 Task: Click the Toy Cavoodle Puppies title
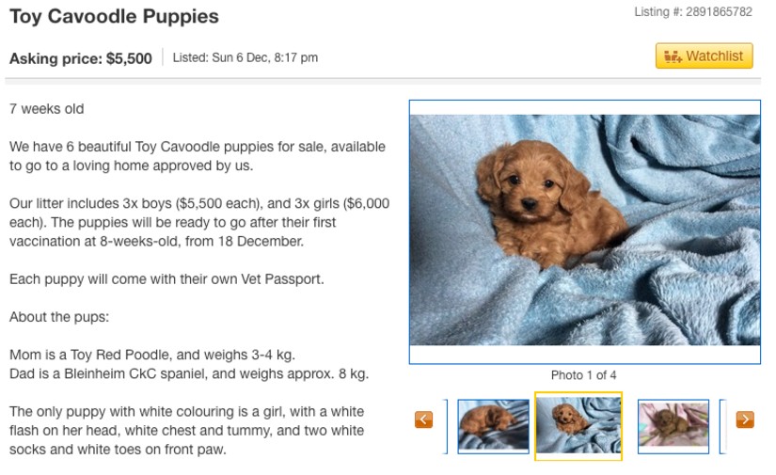(x=115, y=16)
